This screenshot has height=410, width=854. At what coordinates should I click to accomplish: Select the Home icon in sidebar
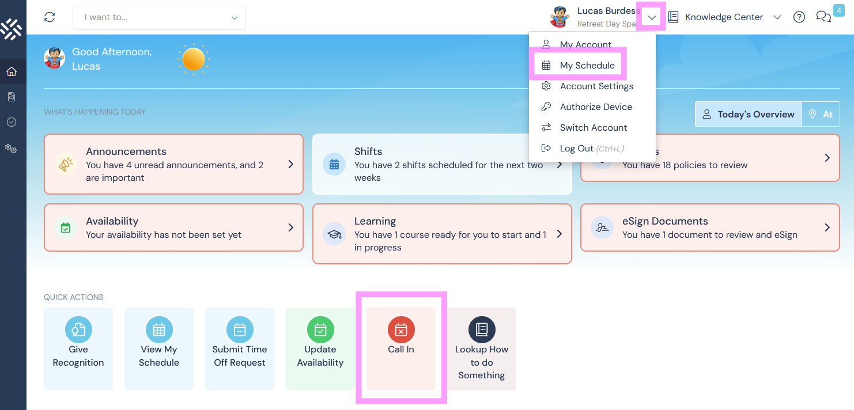(12, 72)
